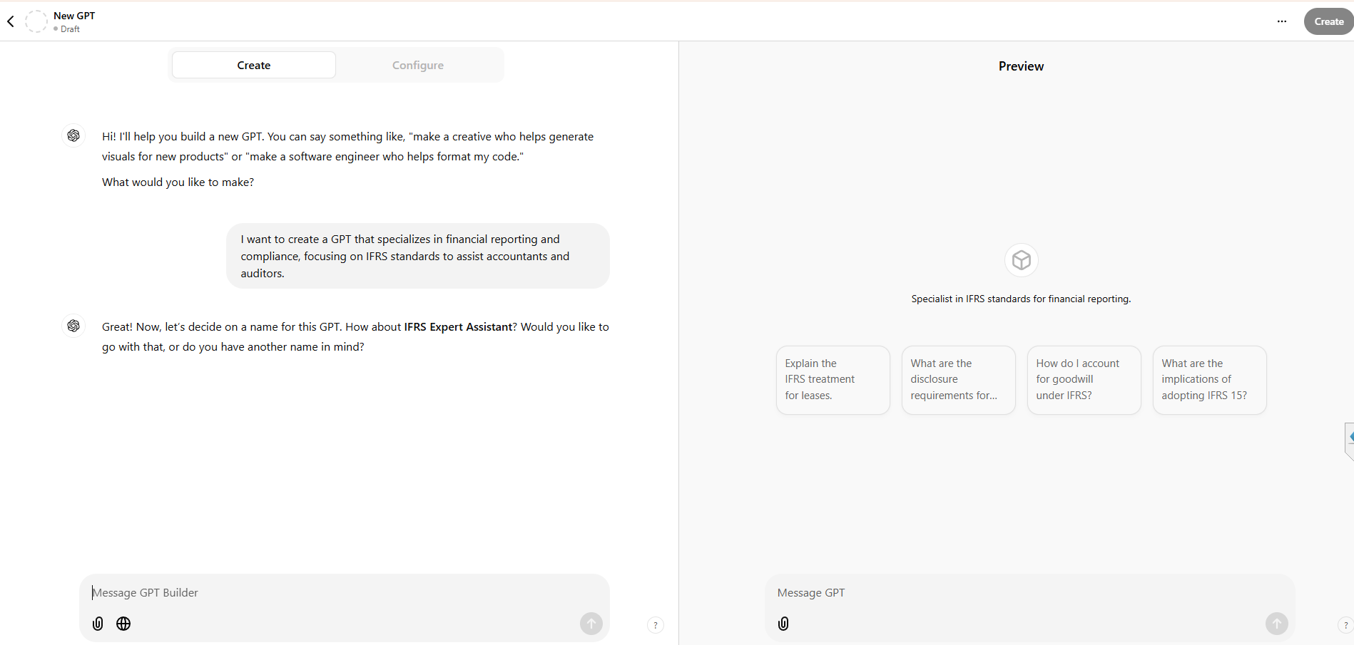Click the globe web search icon

tap(123, 624)
